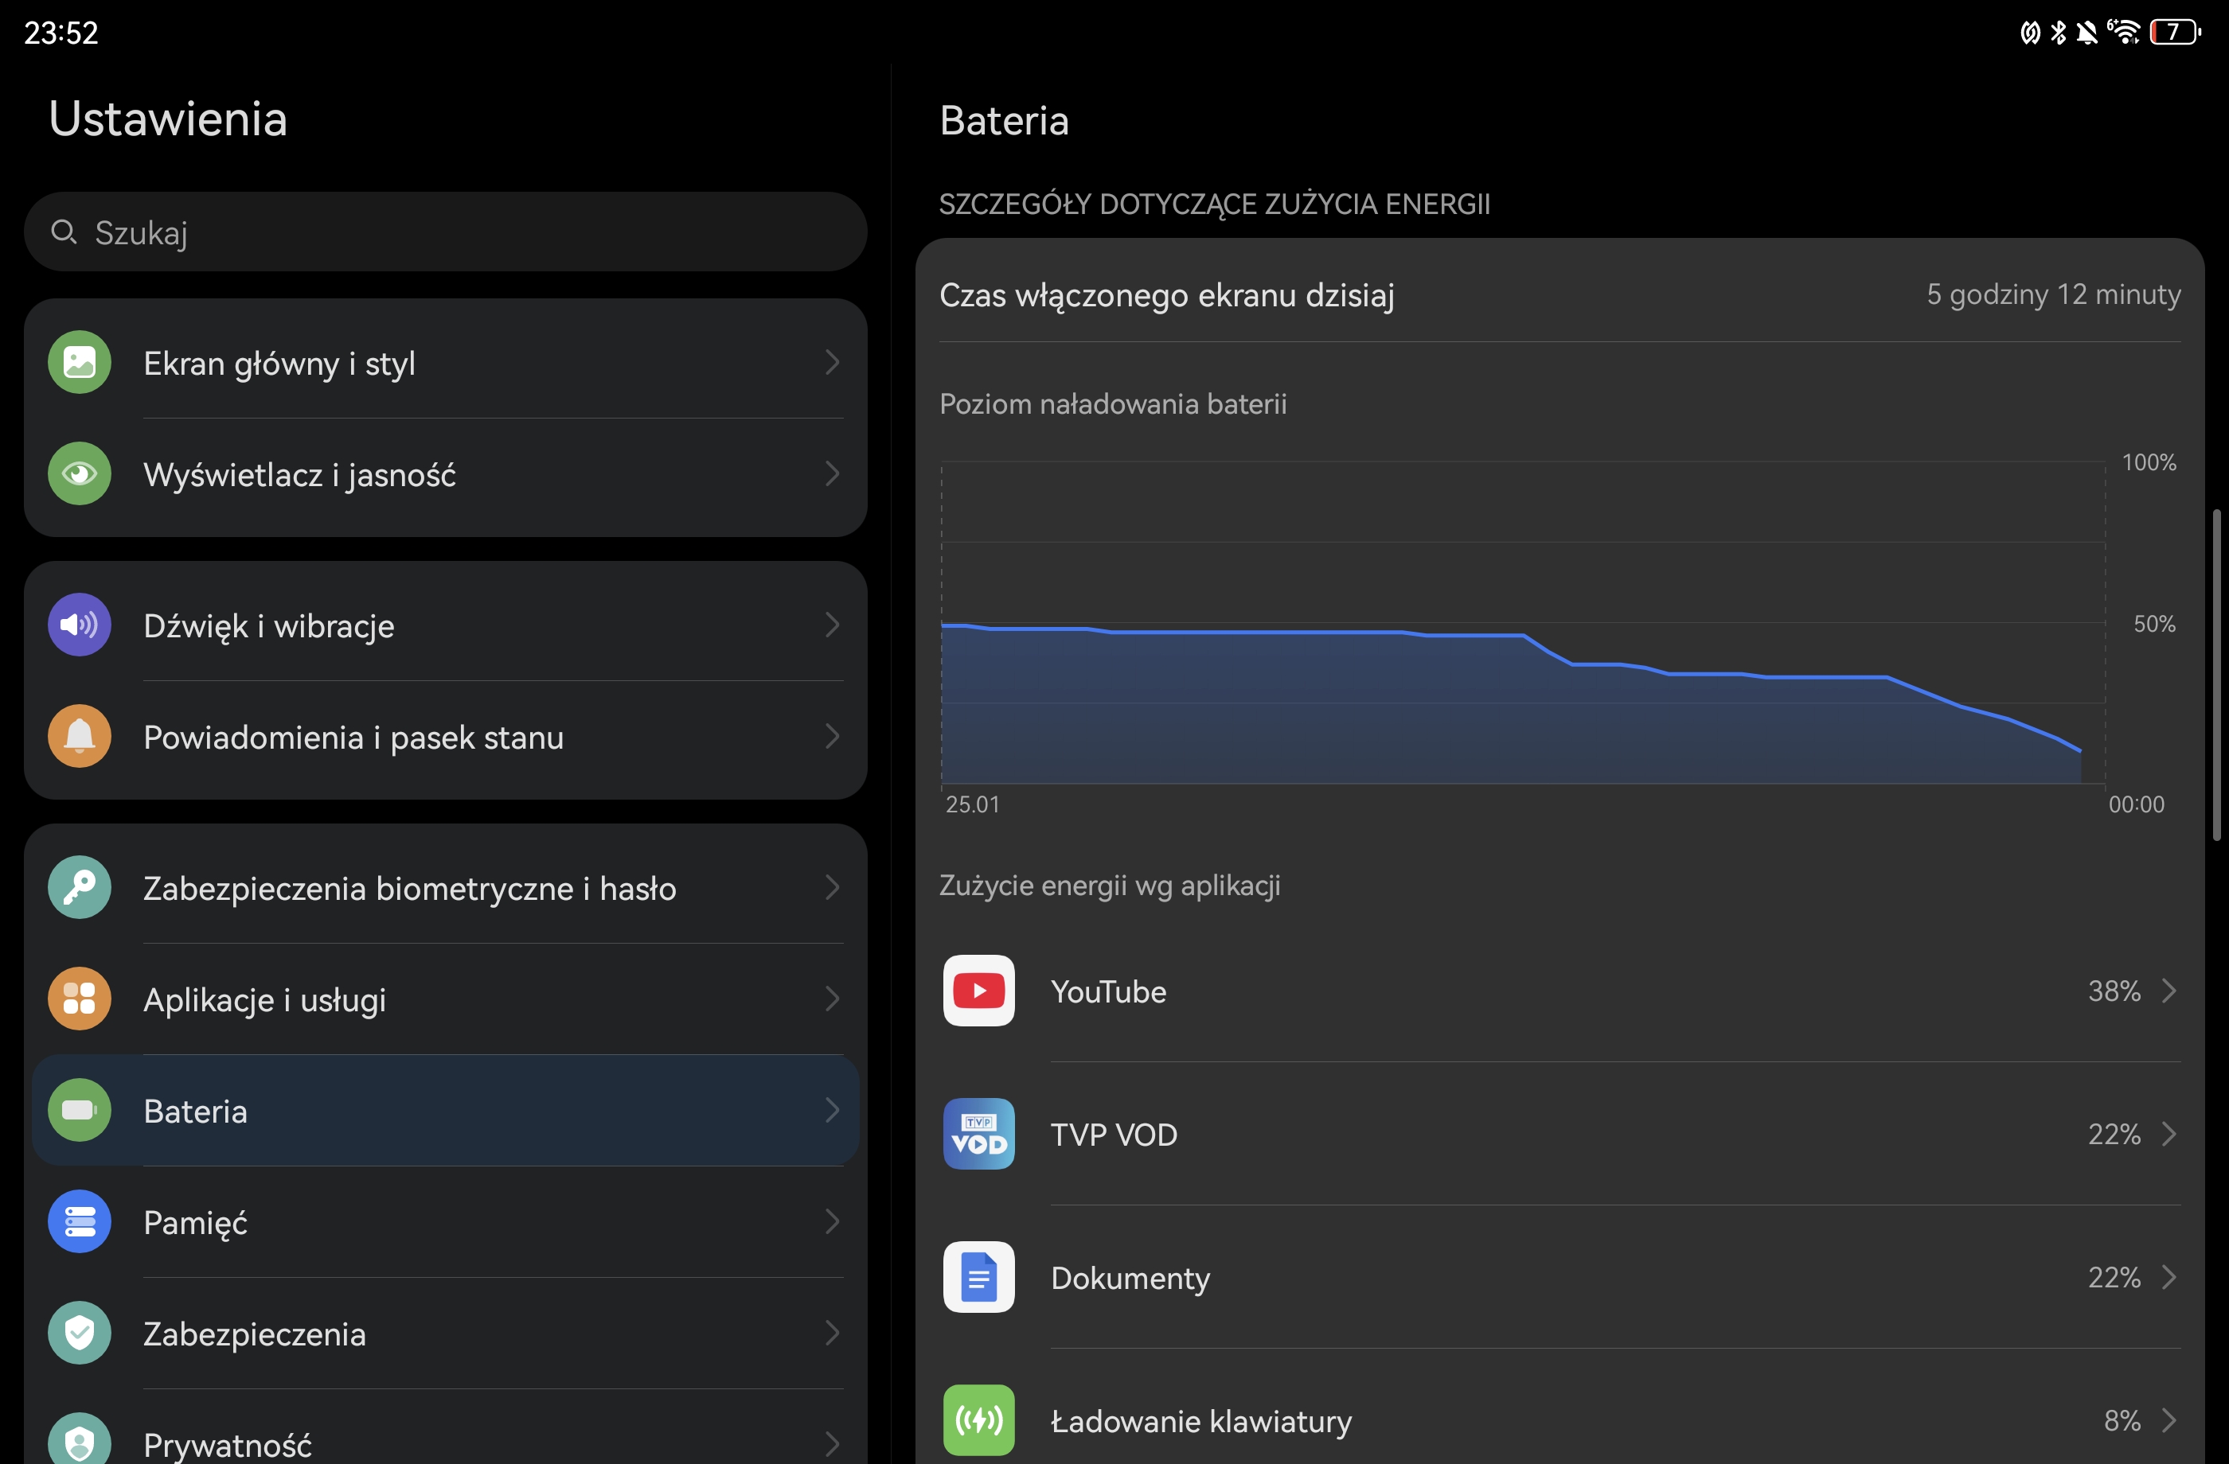Expand YouTube energy usage details chevron
2229x1464 pixels.
2168,991
